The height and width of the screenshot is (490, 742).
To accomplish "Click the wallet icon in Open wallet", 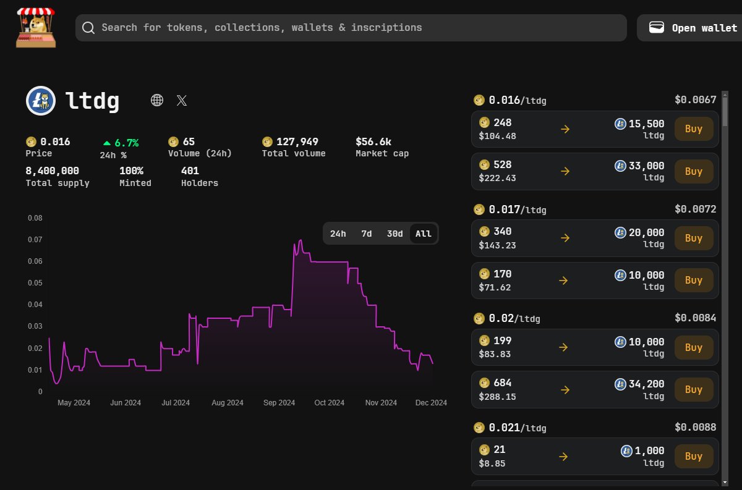I will click(x=656, y=27).
